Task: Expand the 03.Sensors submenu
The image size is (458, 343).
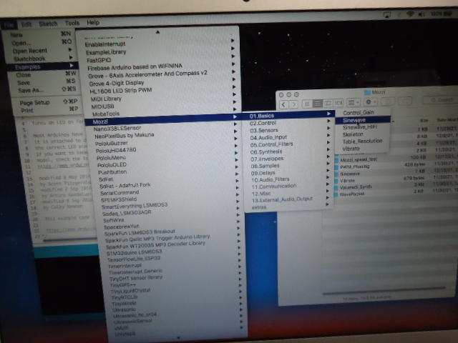Action: pos(289,130)
